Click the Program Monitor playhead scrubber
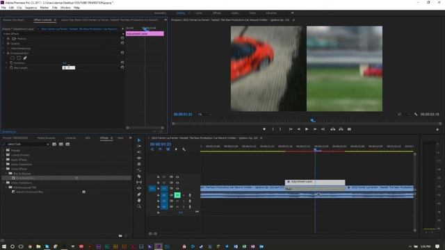 click(312, 120)
